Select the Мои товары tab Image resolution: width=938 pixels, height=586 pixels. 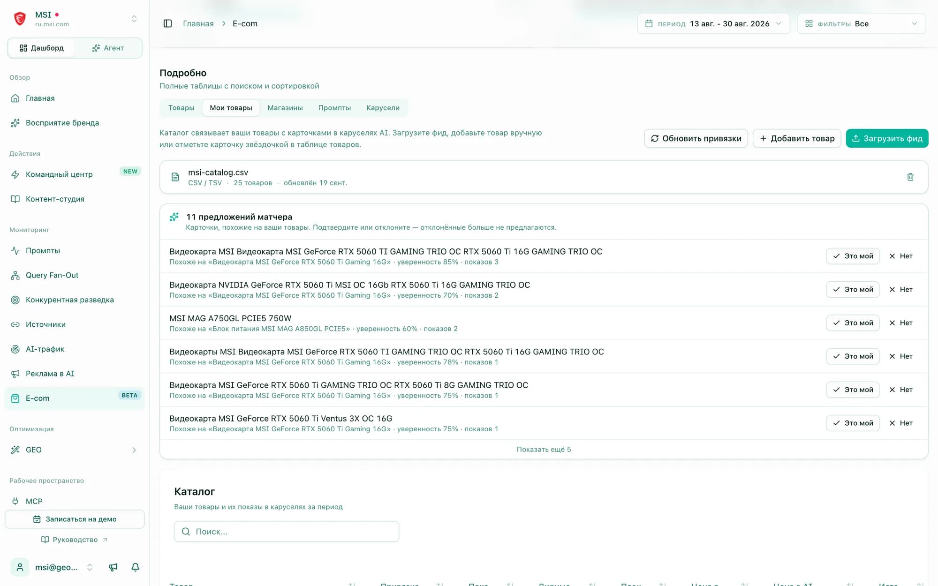231,108
